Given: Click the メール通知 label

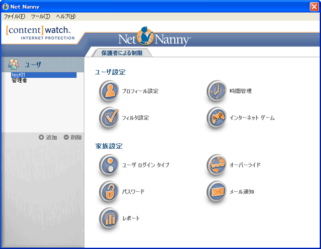Looking at the screenshot, I should 242,192.
